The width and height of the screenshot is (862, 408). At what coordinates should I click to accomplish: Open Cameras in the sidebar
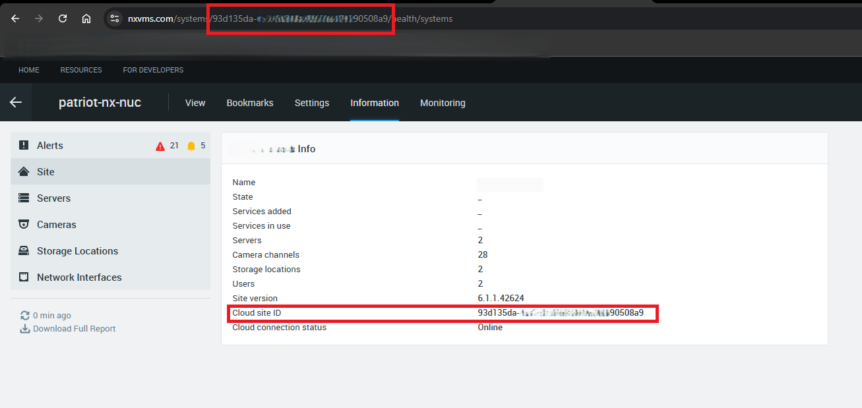(110, 225)
